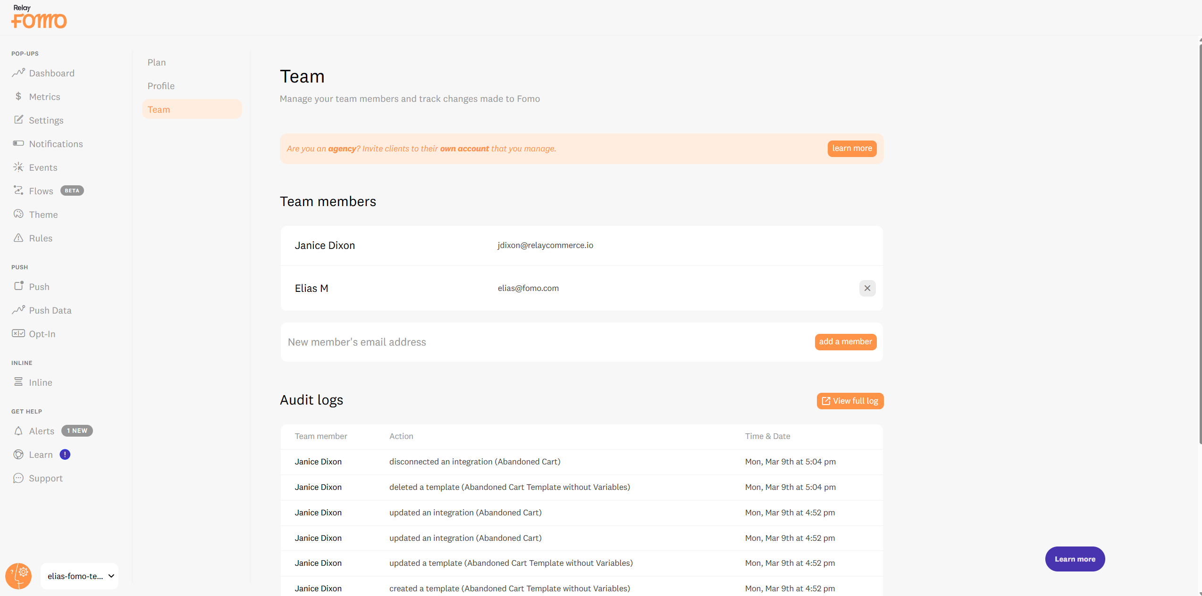Switch to the Profile tab

pyautogui.click(x=161, y=86)
